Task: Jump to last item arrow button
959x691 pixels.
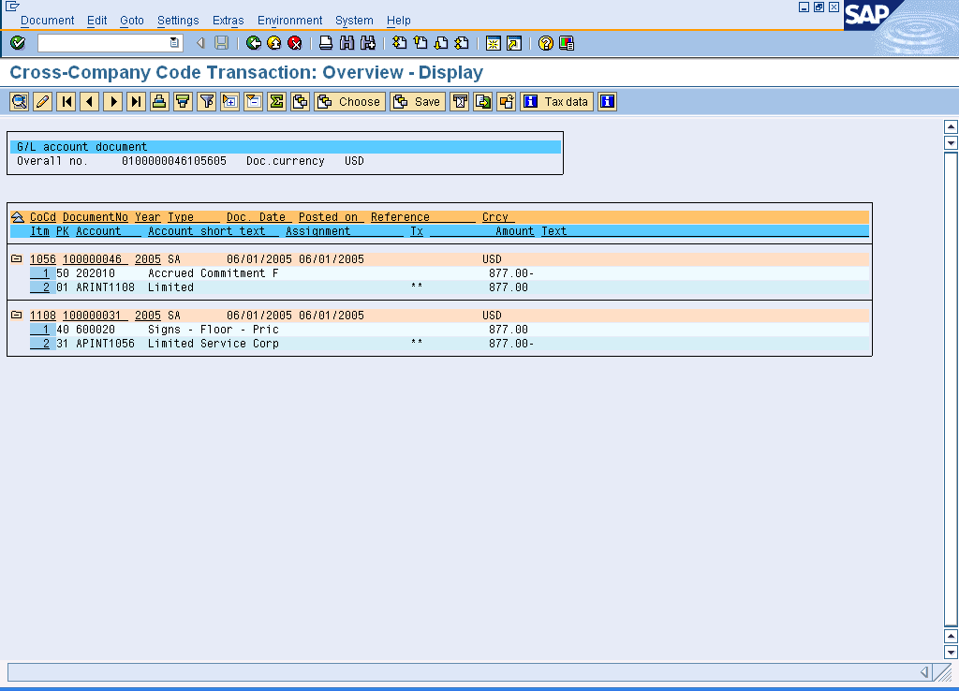Action: 136,101
